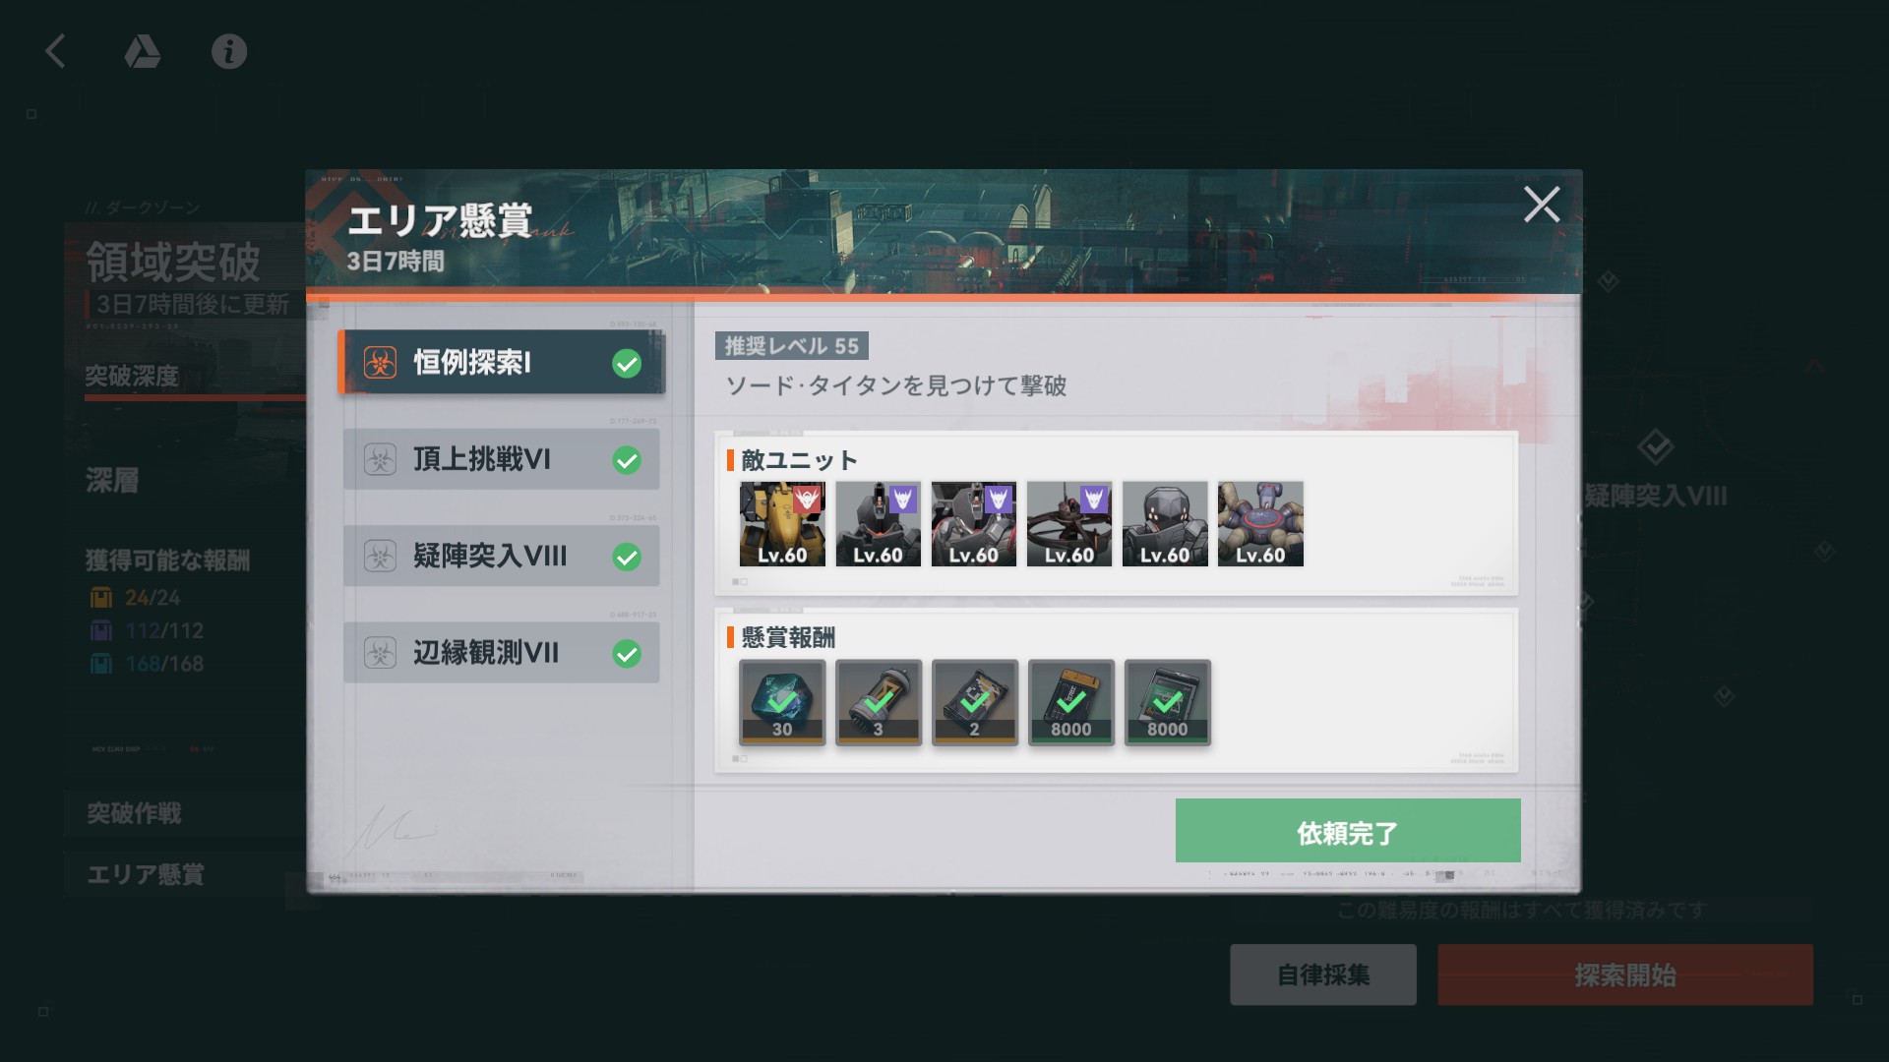Inspect the blue crystal reward (30)
Image resolution: width=1889 pixels, height=1062 pixels.
782,702
